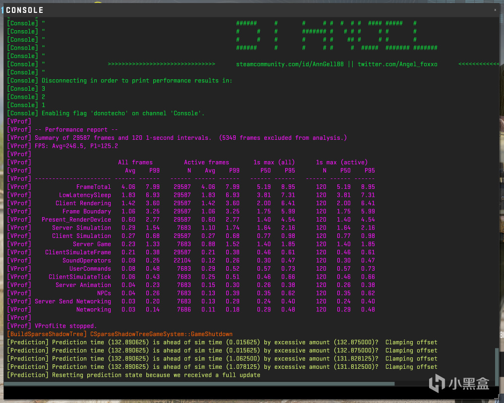Click the "Enabling flag 'donotecho'" line
504x403 pixels.
123,114
